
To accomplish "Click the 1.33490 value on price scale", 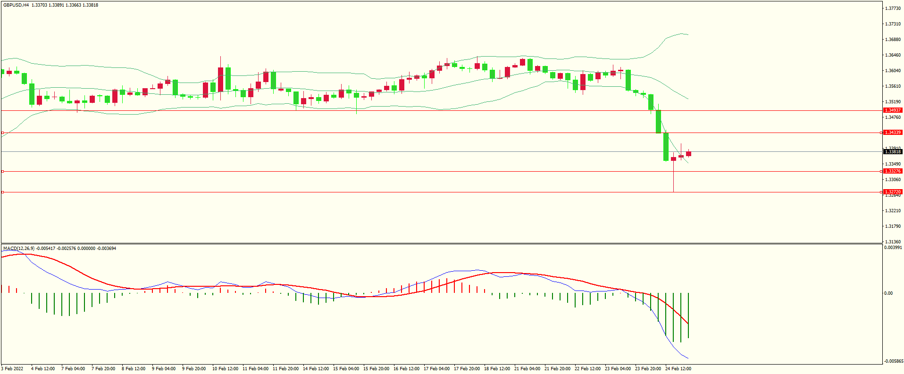I will click(x=893, y=164).
